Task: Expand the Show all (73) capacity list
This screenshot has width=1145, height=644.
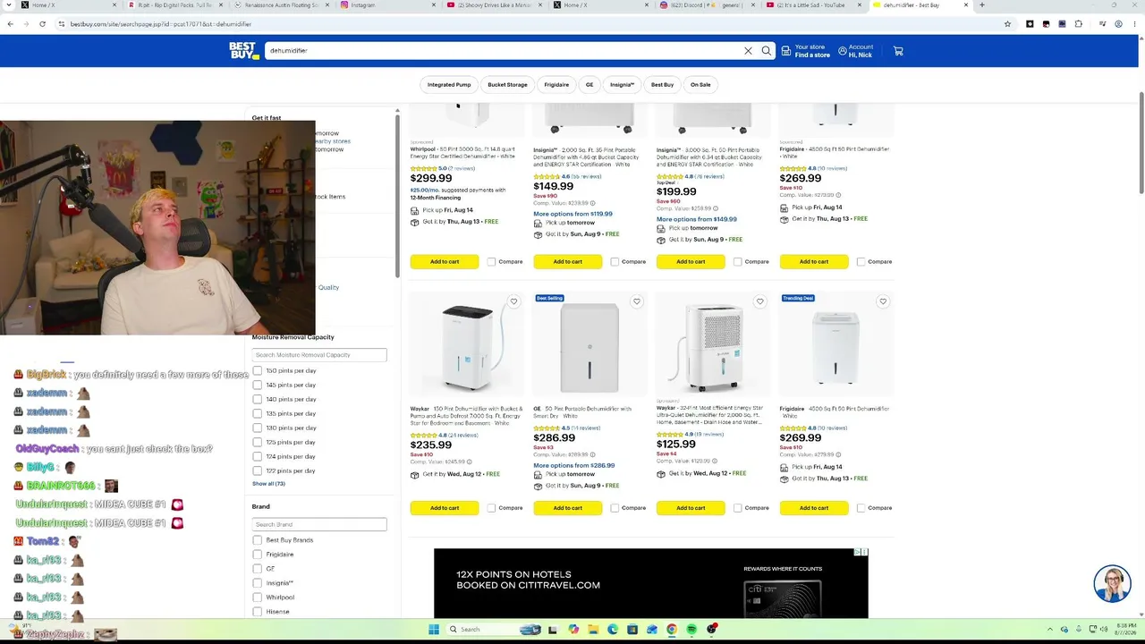Action: click(x=268, y=484)
